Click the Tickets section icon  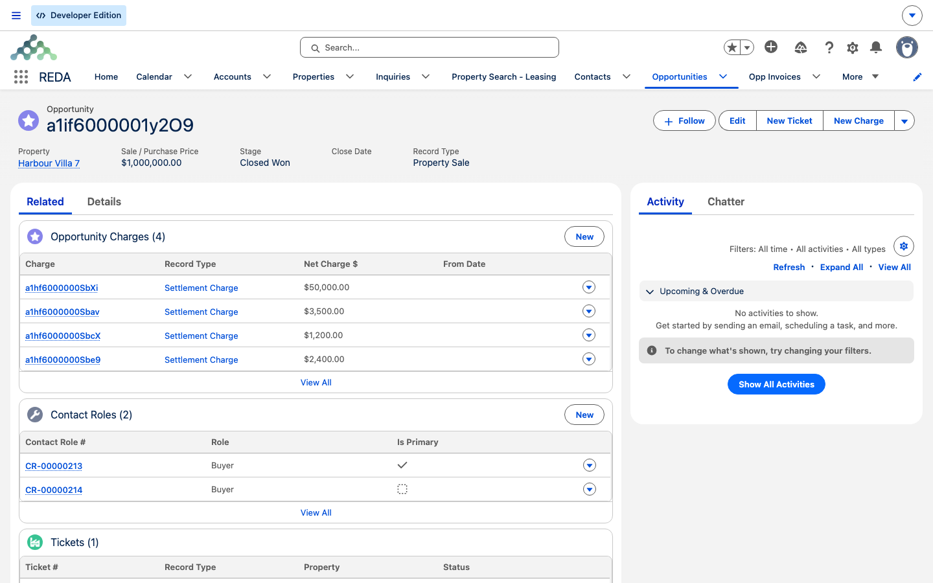tap(35, 542)
